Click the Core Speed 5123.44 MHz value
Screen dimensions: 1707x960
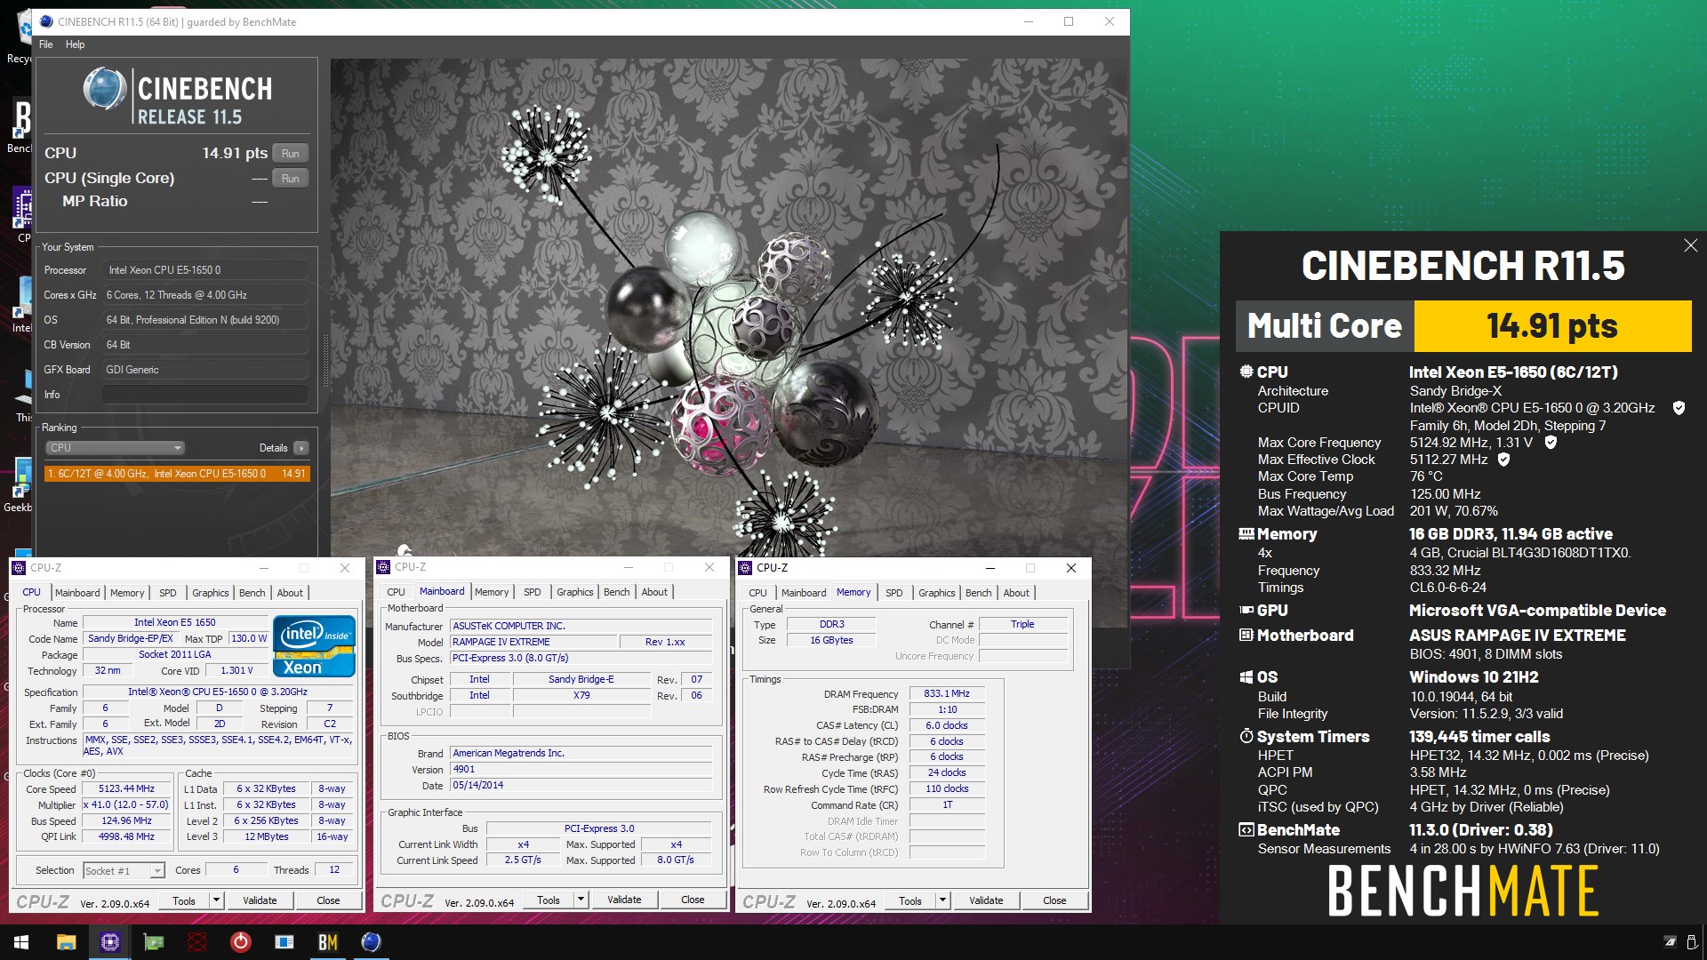click(127, 789)
